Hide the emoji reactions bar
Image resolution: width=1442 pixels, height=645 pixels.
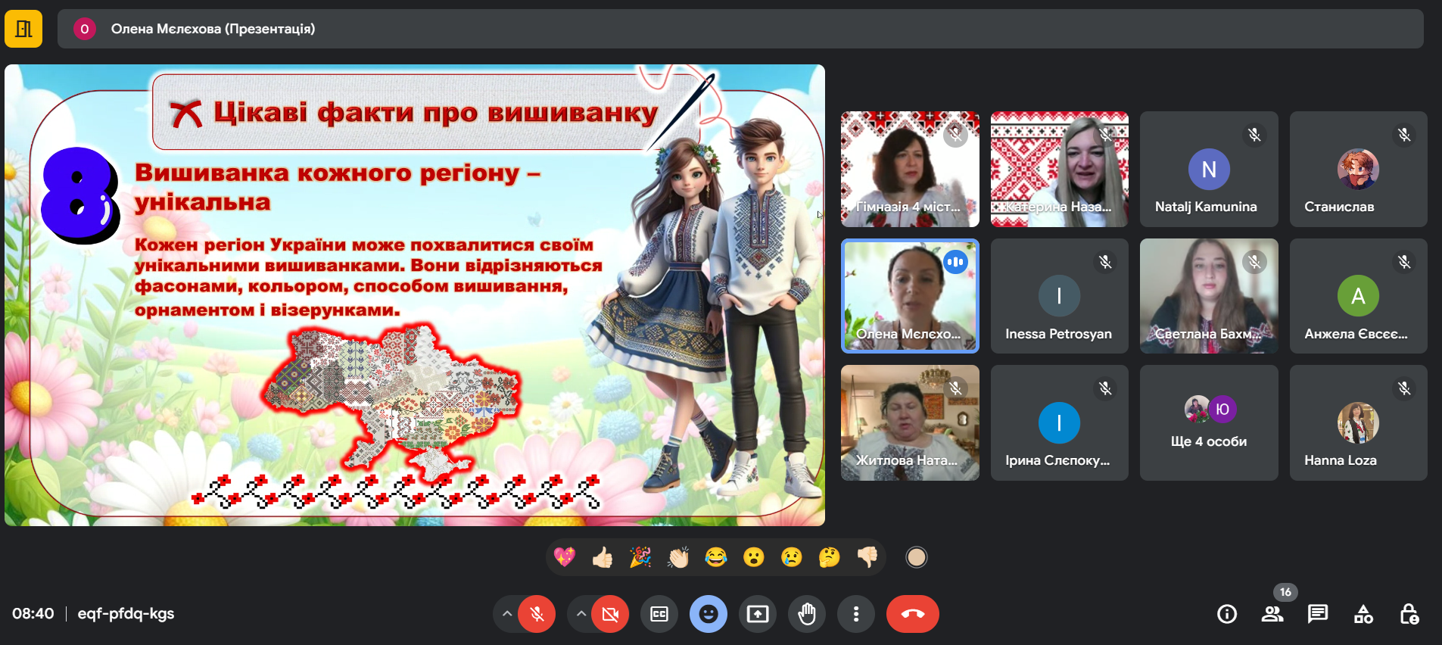click(x=709, y=614)
